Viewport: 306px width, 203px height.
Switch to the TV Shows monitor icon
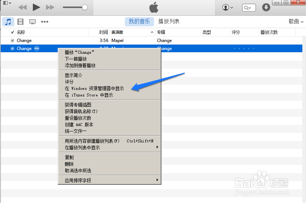32,22
